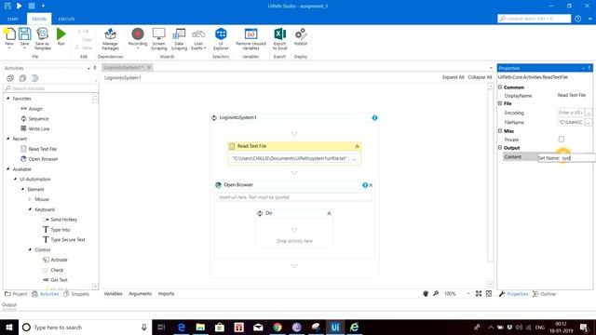This screenshot has height=335, width=596.
Task: Click the search activities field
Action: pos(51,88)
